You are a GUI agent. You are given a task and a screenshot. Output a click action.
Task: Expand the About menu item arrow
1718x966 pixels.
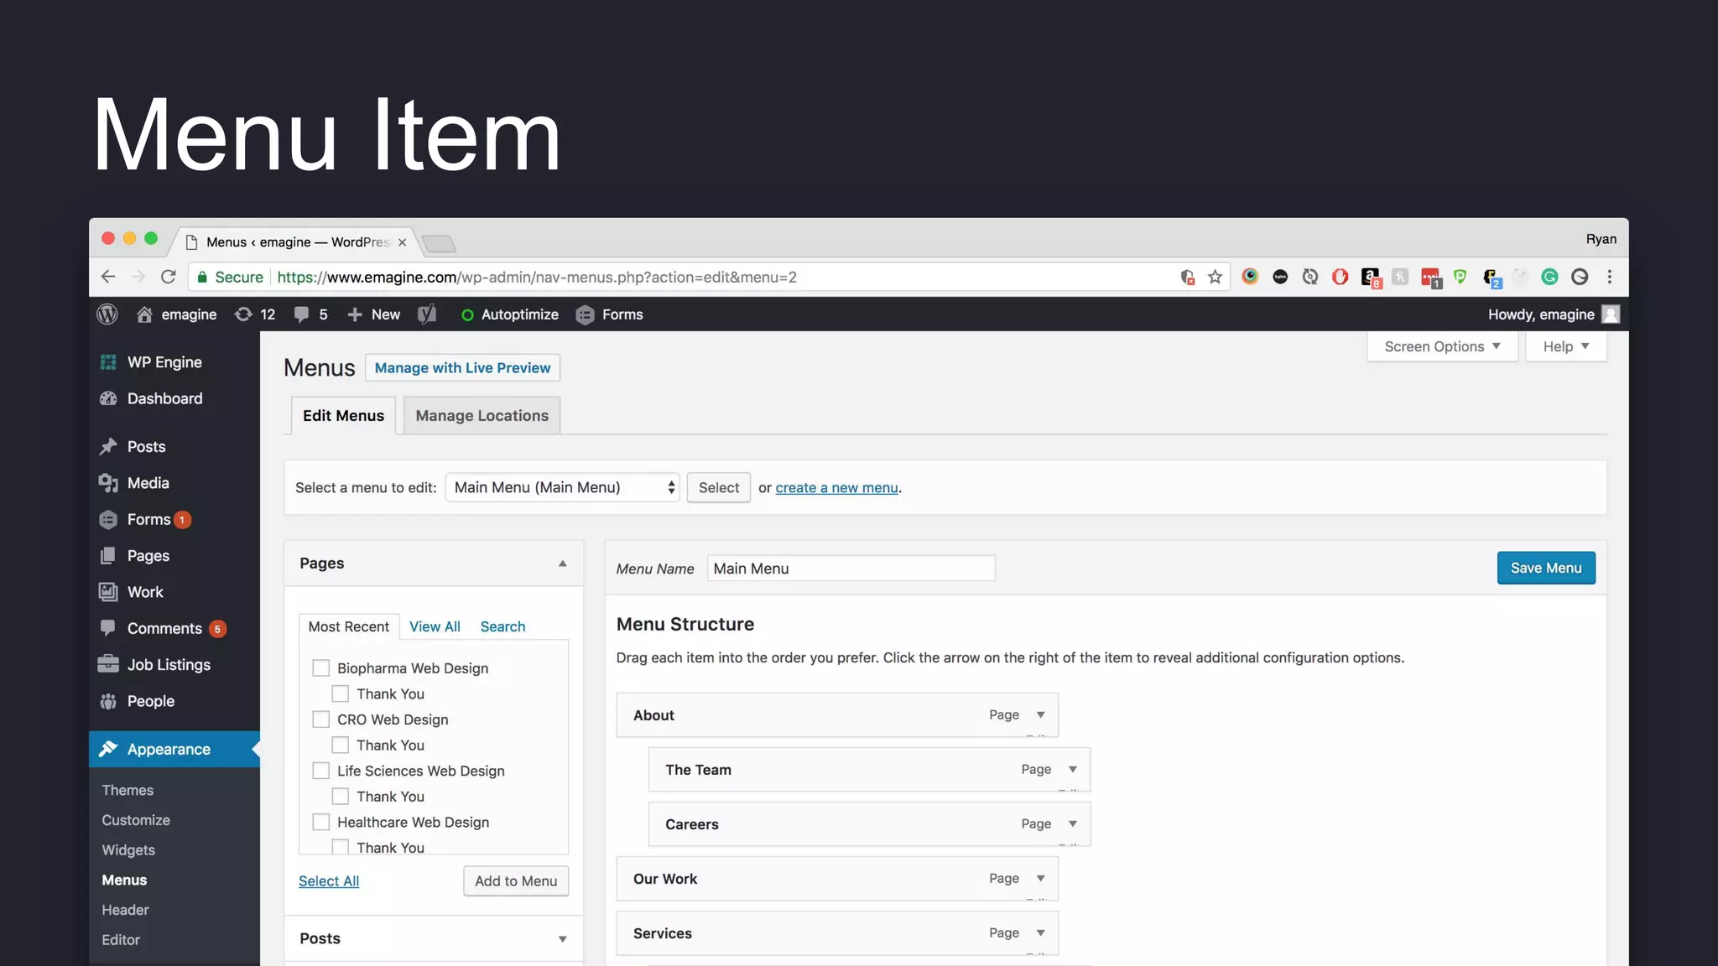pyautogui.click(x=1040, y=715)
